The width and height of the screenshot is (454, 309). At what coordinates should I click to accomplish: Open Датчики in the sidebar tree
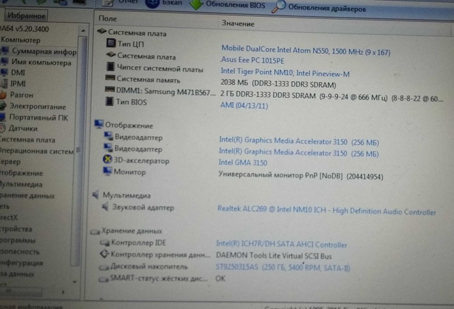[x=23, y=128]
